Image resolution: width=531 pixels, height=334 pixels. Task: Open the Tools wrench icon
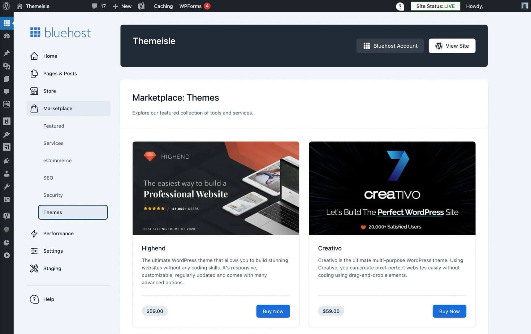point(6,186)
